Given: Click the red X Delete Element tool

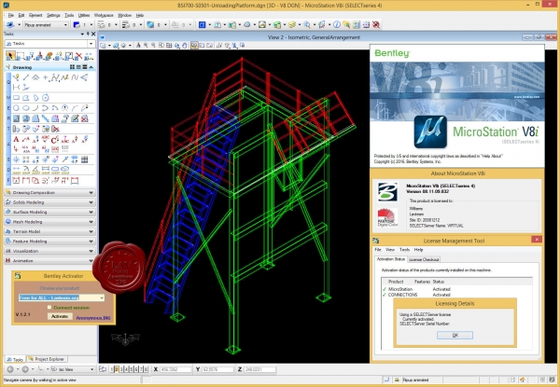Looking at the screenshot, I should [78, 56].
